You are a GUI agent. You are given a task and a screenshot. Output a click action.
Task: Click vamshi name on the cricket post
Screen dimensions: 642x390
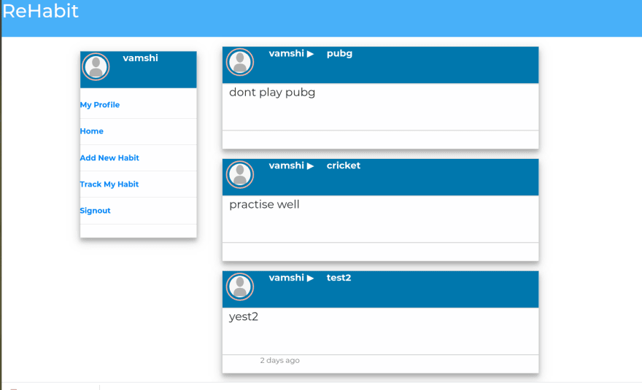point(286,165)
